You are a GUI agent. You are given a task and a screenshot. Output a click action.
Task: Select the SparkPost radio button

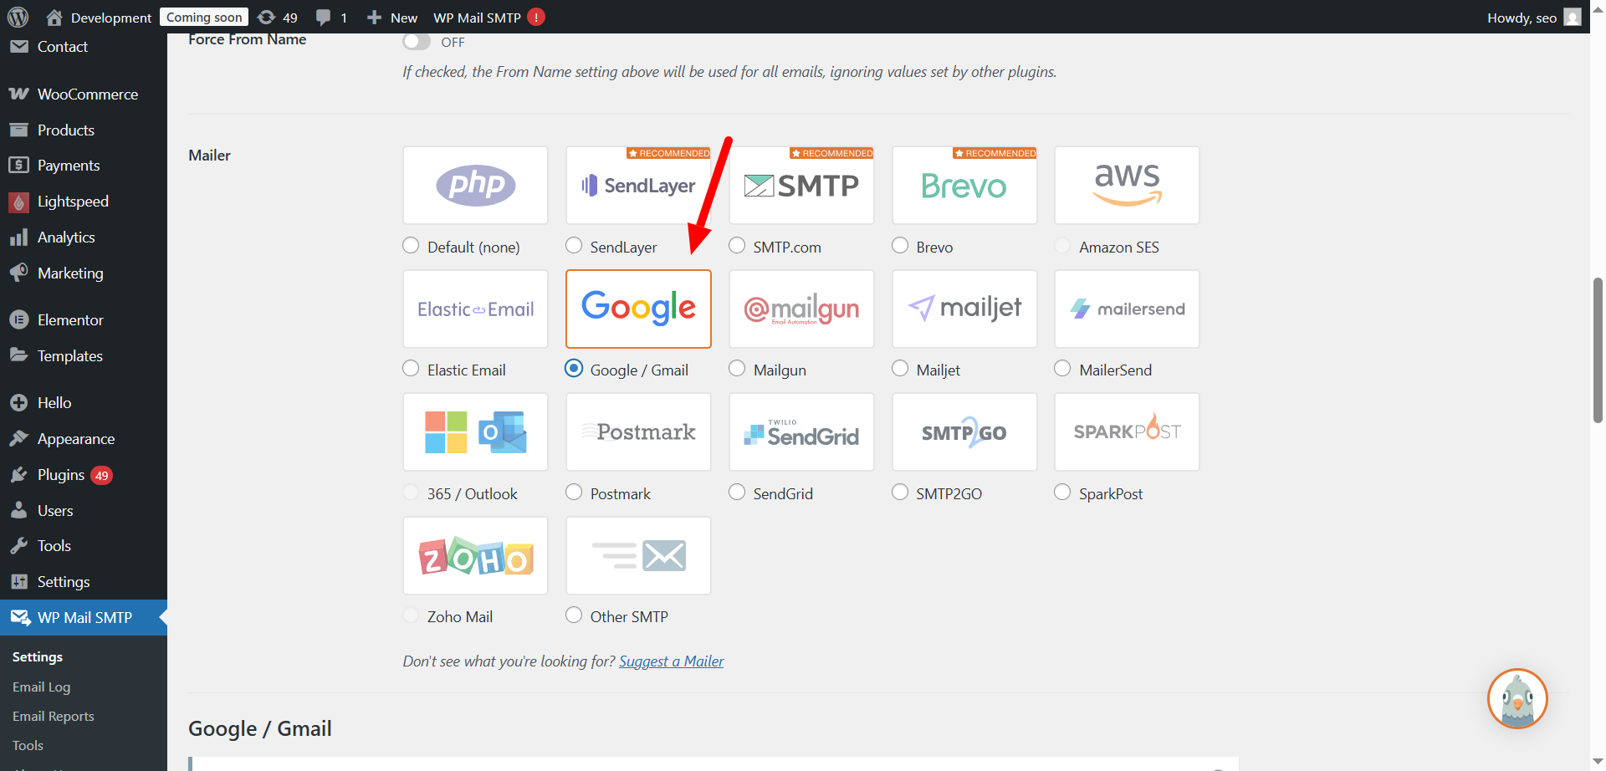(1062, 492)
